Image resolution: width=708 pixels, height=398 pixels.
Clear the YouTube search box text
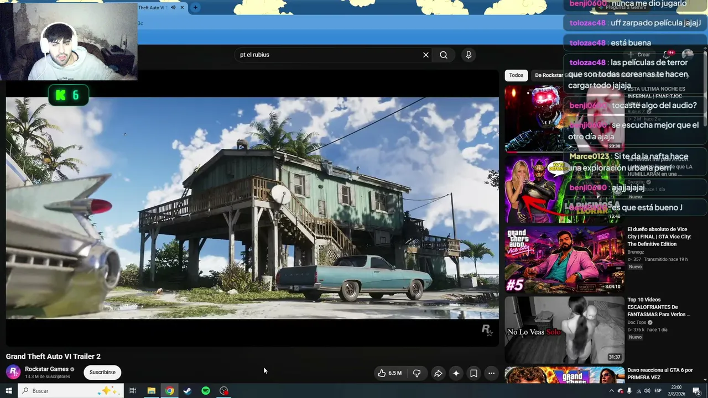[x=426, y=55]
